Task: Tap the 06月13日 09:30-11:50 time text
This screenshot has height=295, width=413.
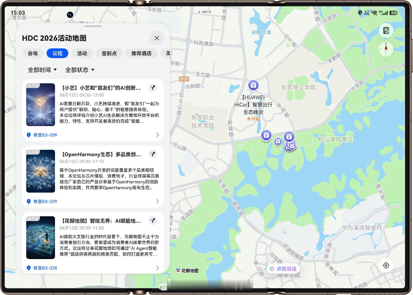Action: point(82,228)
